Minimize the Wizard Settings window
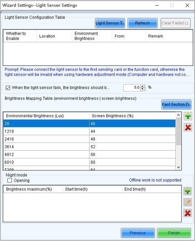 (x=157, y=5)
